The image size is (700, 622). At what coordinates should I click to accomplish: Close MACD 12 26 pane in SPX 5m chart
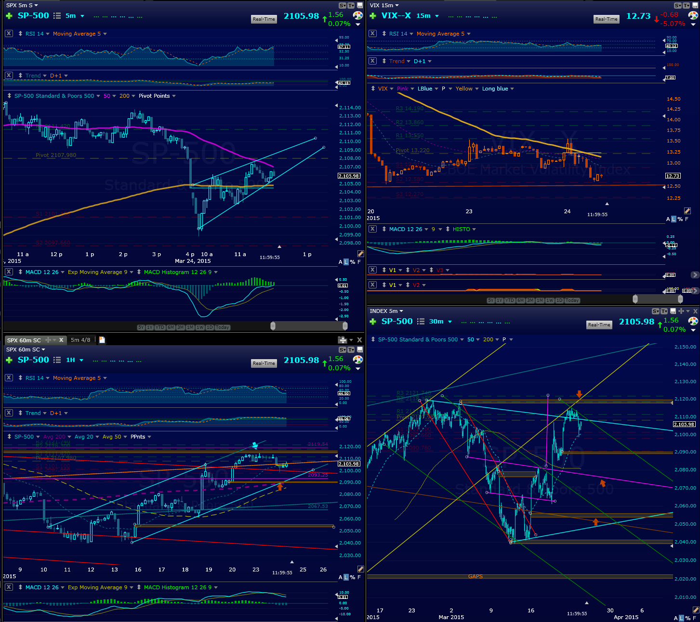pos(9,272)
